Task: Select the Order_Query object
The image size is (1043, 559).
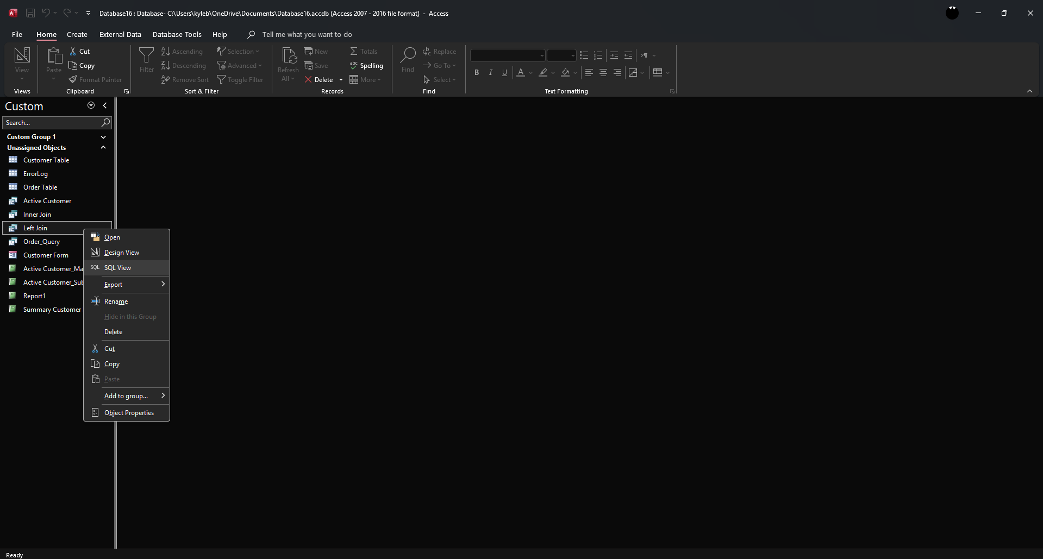Action: coord(43,242)
